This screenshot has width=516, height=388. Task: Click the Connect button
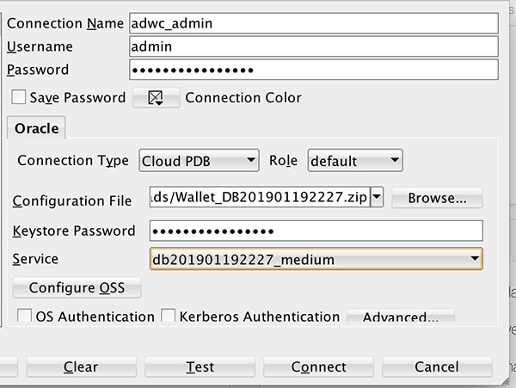pos(318,367)
